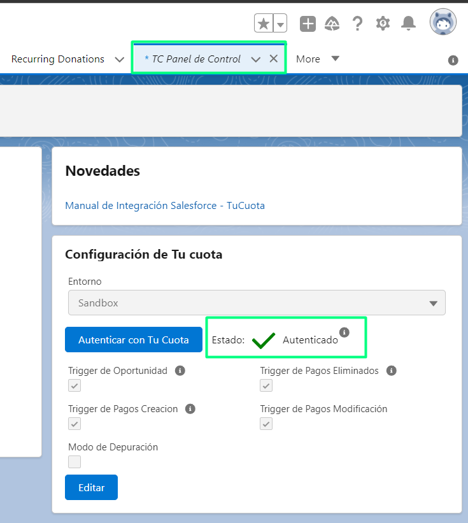The width and height of the screenshot is (468, 523).
Task: Close the TC Panel de Control tab
Action: tap(274, 59)
